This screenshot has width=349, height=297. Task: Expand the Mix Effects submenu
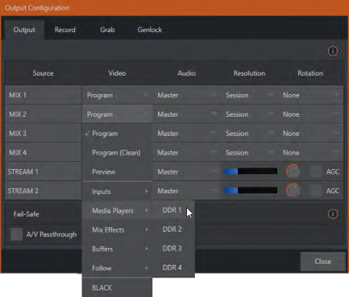coord(117,229)
